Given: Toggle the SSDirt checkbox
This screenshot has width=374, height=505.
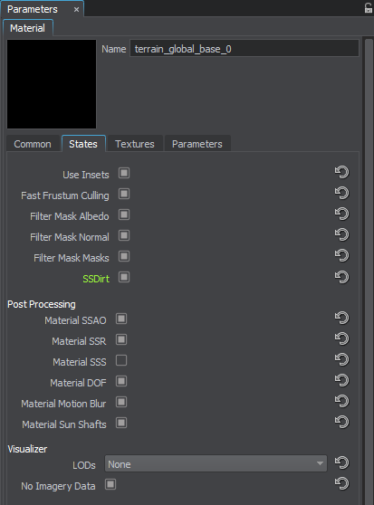Looking at the screenshot, I should click(x=124, y=277).
